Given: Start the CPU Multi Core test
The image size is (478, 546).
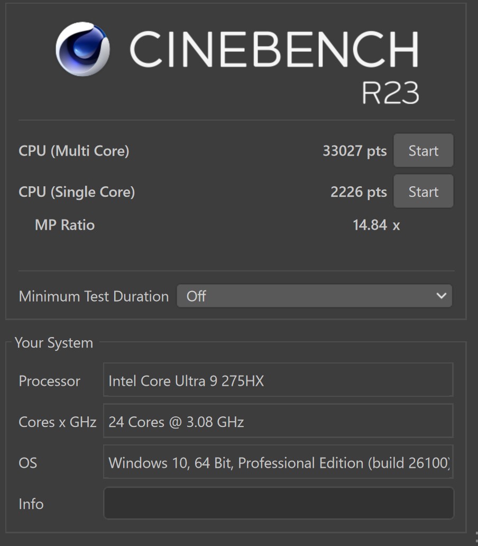Looking at the screenshot, I should 423,151.
